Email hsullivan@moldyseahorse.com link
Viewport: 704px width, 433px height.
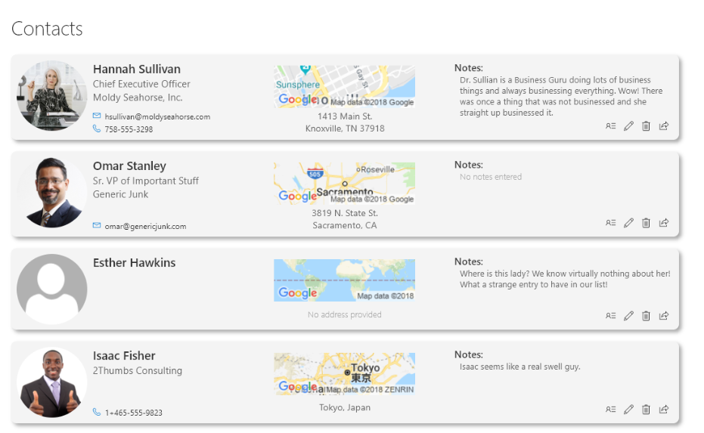157,116
